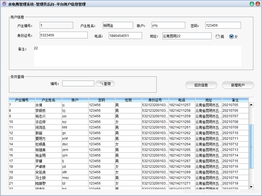Click the Java app icon in title bar

(4, 4)
